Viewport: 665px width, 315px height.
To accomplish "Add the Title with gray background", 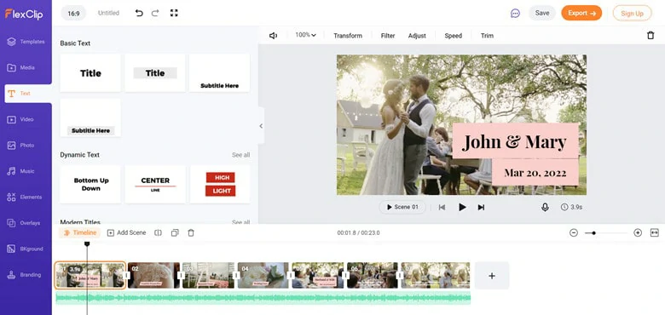I will (155, 73).
